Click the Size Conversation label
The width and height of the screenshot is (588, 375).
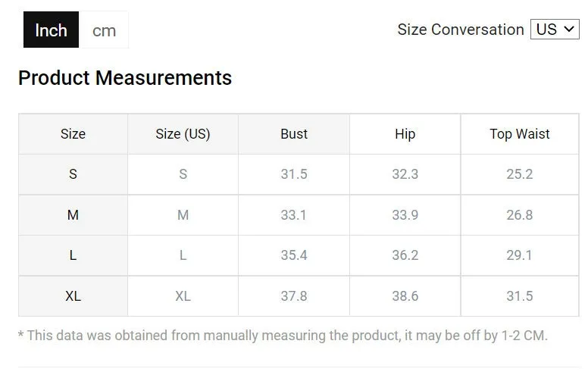click(x=461, y=30)
